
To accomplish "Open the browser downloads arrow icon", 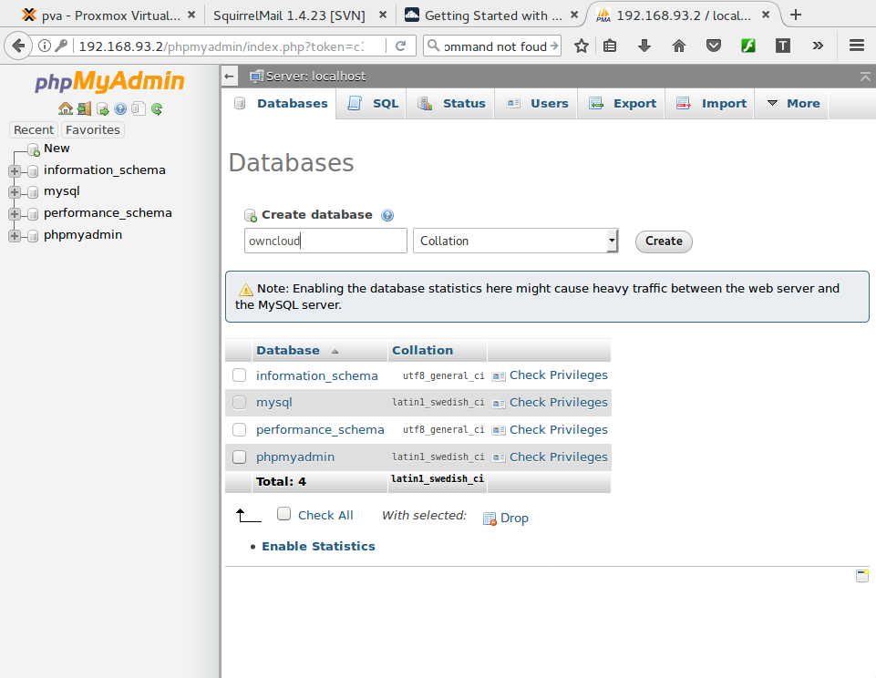I will (x=644, y=46).
